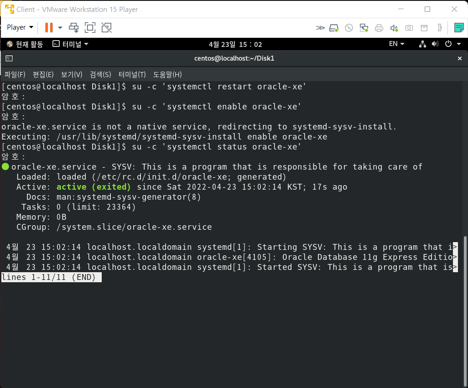Click 'man:systemd-sysv-generator(8)' docs text
468x388 pixels.
click(129, 197)
